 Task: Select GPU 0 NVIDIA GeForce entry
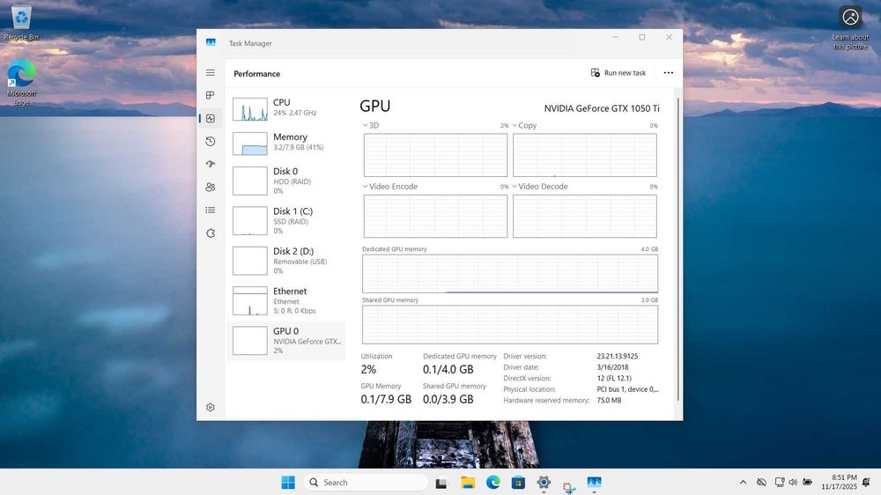(x=286, y=340)
